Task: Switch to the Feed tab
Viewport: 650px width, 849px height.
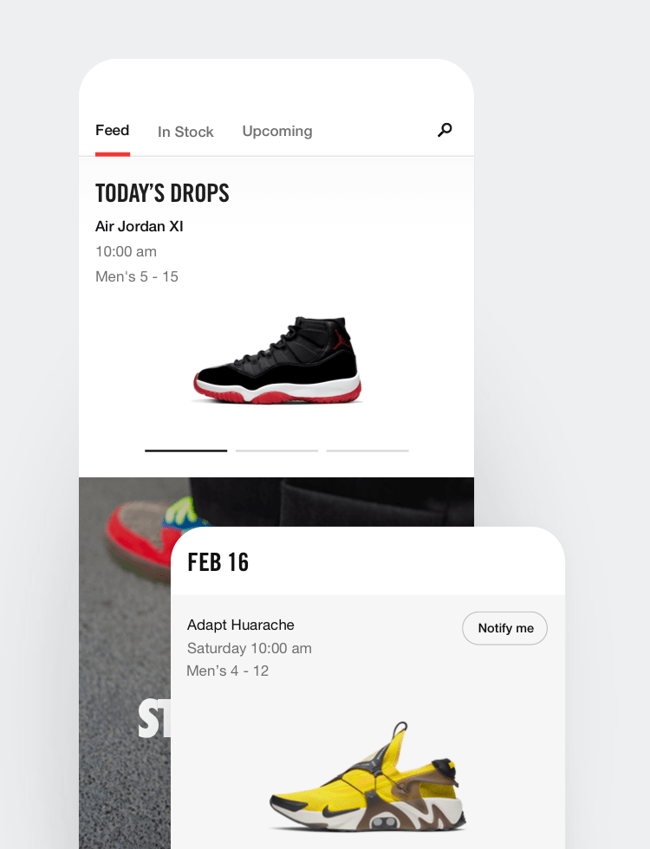Action: (112, 131)
